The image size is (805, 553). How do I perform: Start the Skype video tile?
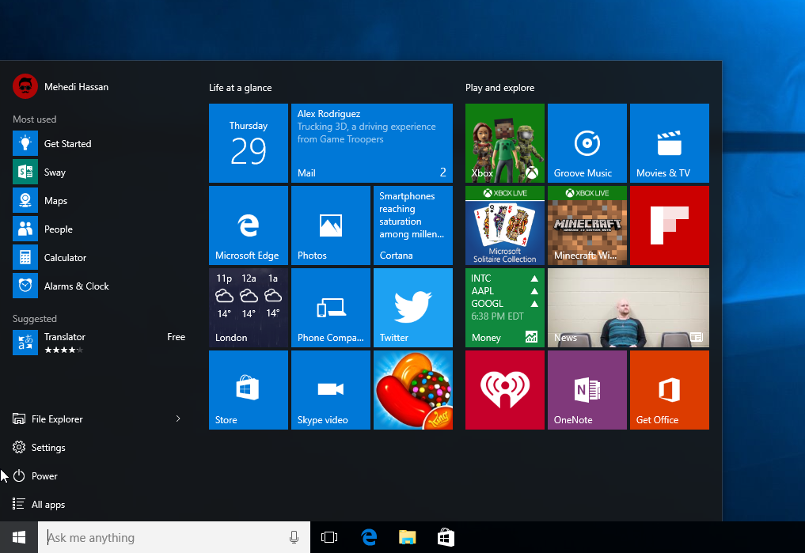pos(331,390)
